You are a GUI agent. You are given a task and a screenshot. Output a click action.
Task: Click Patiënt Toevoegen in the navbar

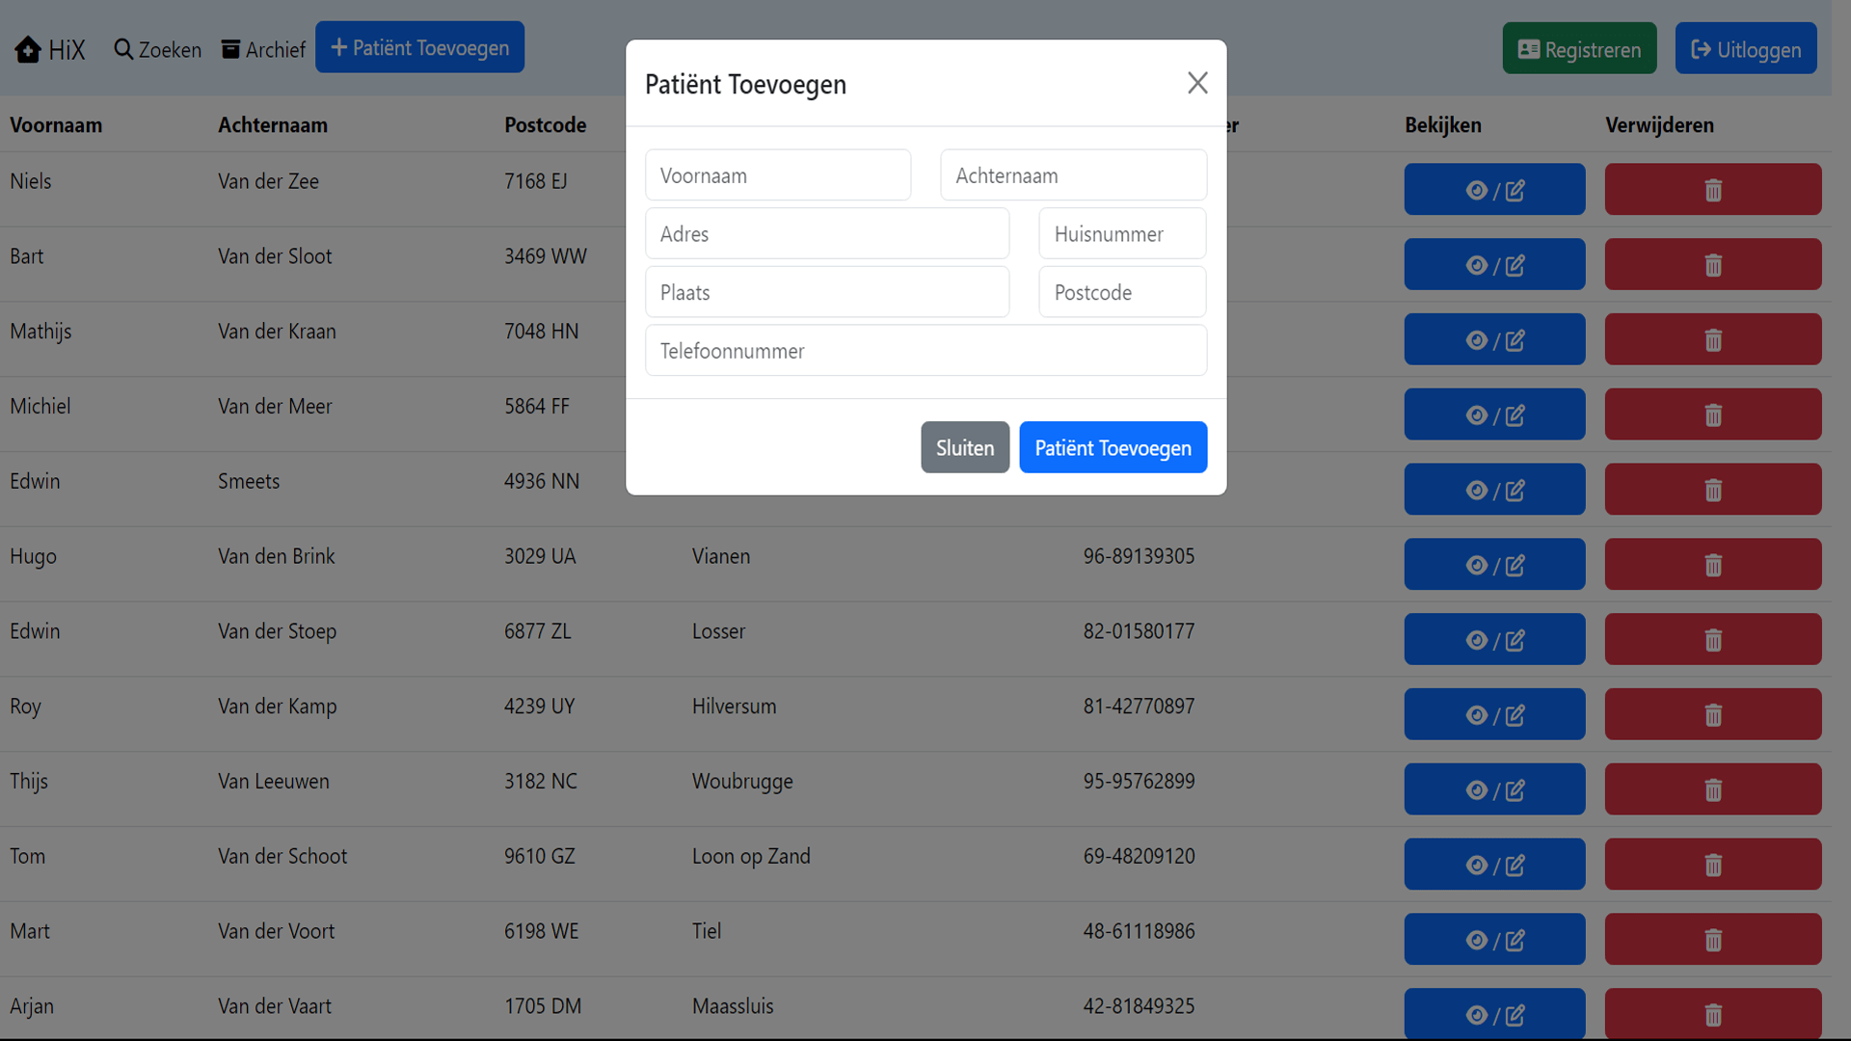419,47
